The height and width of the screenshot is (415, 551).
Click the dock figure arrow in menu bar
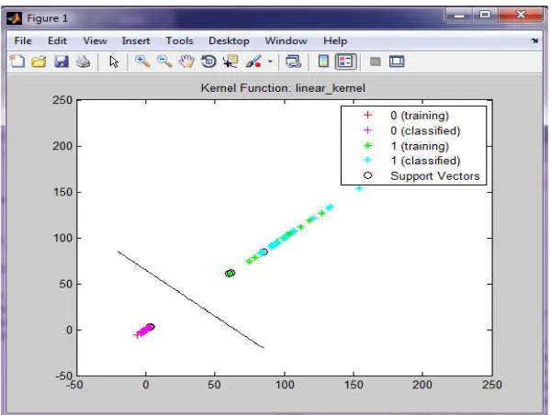coord(534,40)
